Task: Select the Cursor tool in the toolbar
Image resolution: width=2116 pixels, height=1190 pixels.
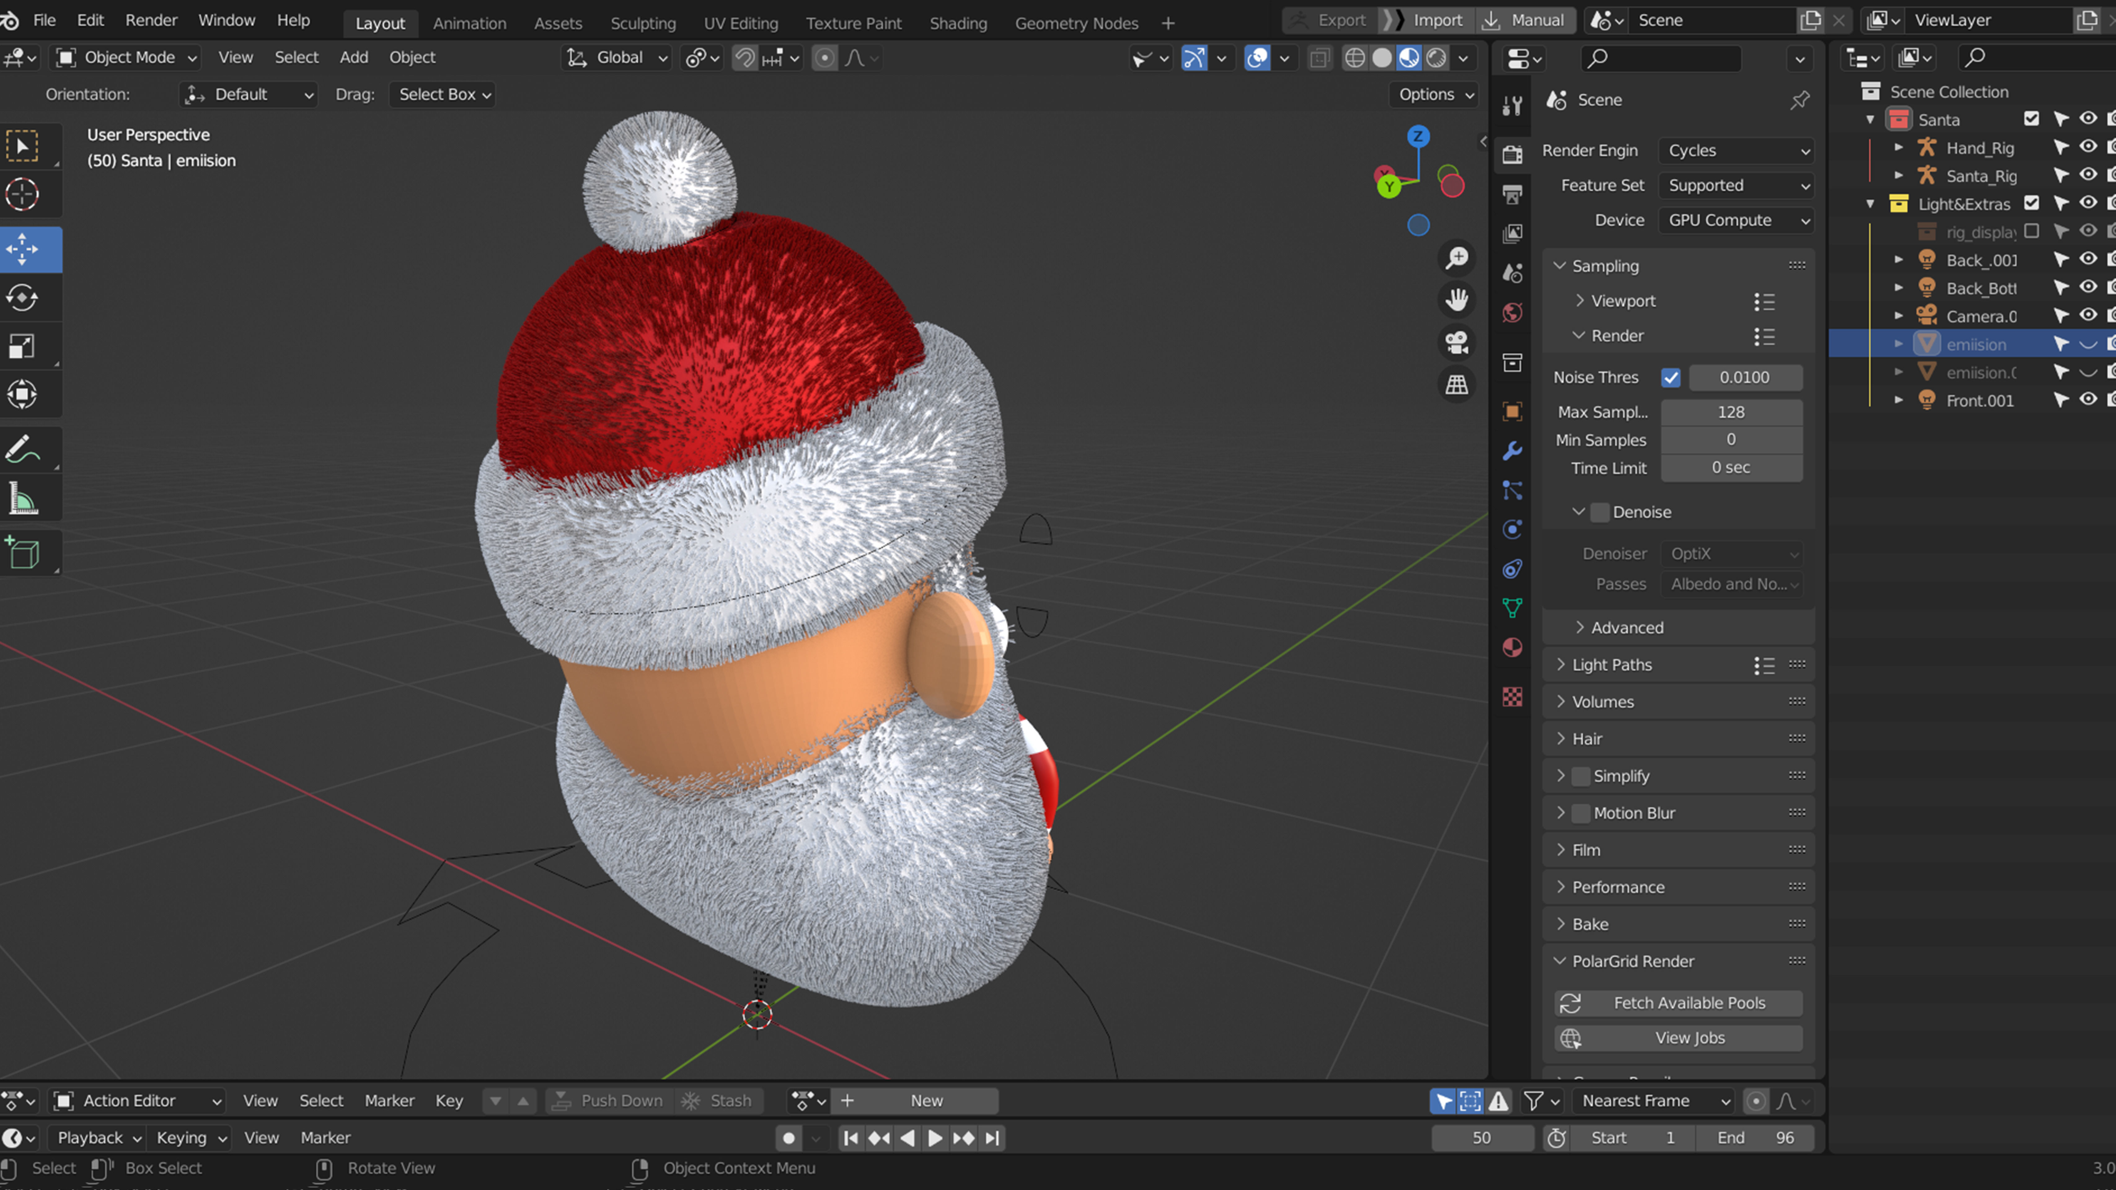Action: point(22,195)
